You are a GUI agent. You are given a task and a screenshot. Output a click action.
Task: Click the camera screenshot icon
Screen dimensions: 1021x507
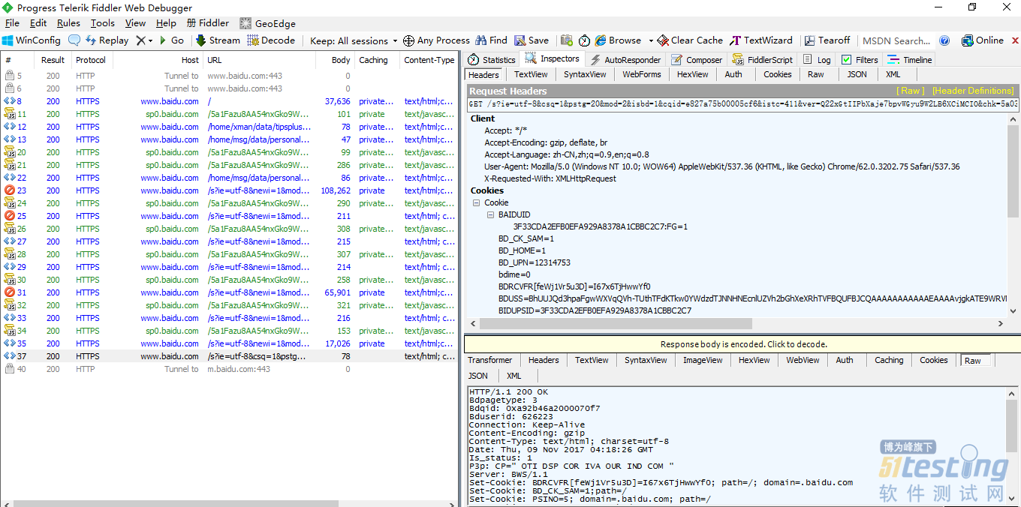coord(567,40)
